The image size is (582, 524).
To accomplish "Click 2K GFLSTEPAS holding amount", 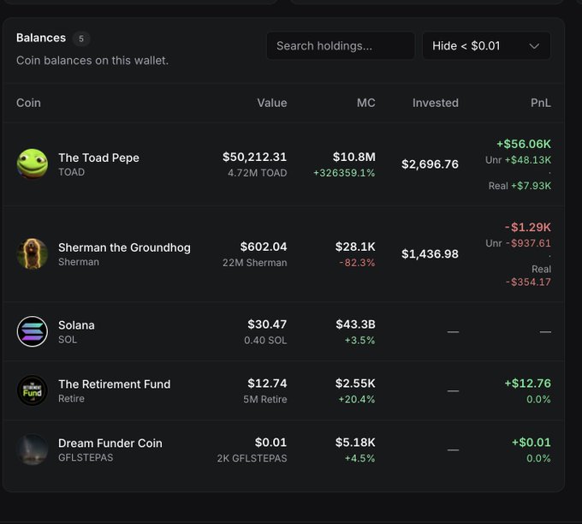I will coord(252,459).
